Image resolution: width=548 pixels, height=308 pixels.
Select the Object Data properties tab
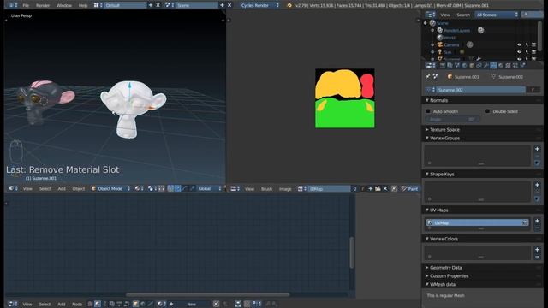tap(493, 65)
